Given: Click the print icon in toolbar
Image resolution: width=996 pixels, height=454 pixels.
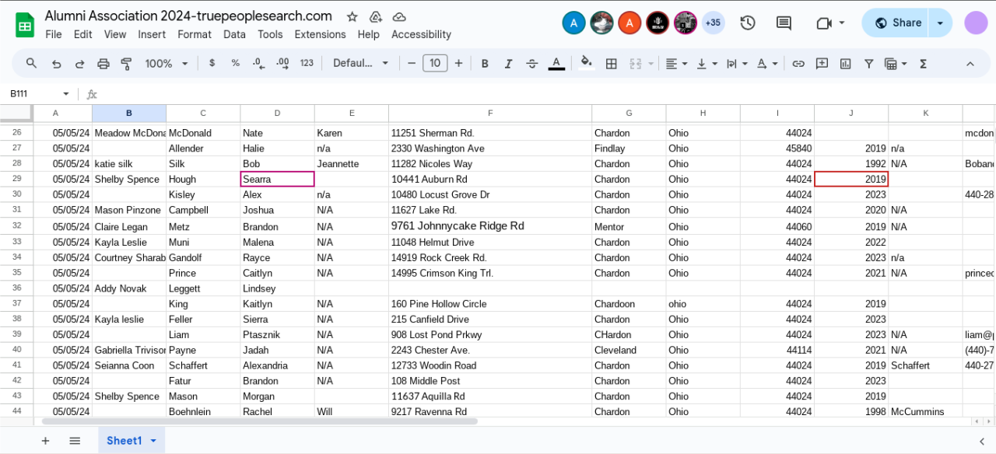Looking at the screenshot, I should [x=103, y=64].
